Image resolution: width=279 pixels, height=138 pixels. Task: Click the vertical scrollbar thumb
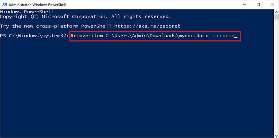pyautogui.click(x=277, y=17)
